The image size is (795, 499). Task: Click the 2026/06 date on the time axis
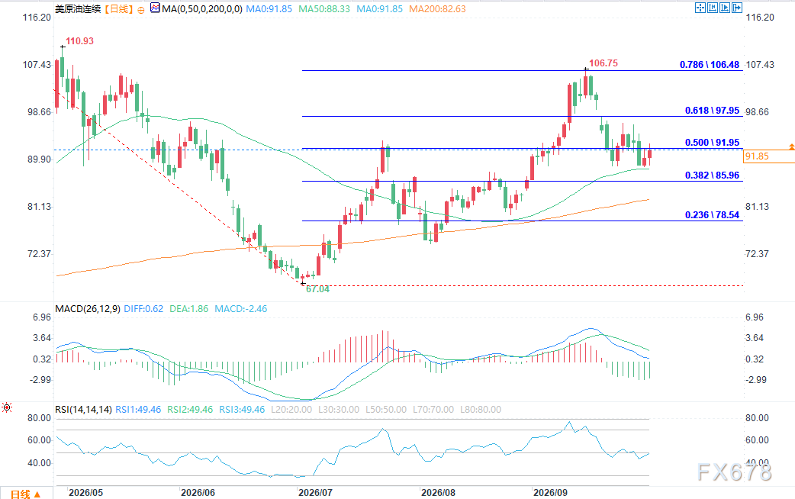tap(198, 493)
